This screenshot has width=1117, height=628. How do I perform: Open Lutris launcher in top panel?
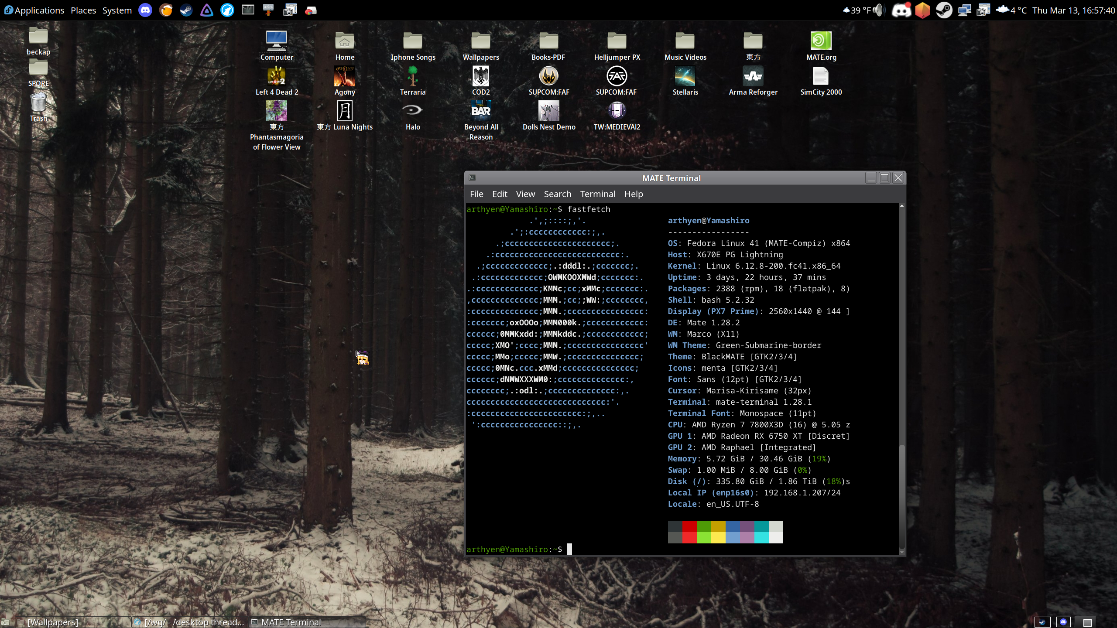click(166, 10)
